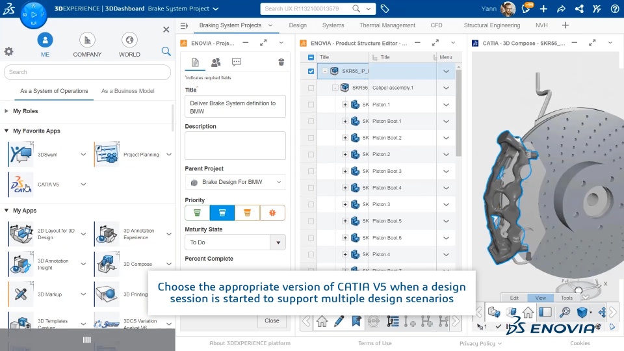The height and width of the screenshot is (351, 624).
Task: Open the menu chevron for Piston Boot.4 row
Action: (x=446, y=188)
